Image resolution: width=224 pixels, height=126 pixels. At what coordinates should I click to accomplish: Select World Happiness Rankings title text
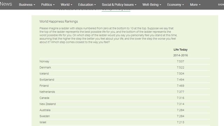(59, 21)
